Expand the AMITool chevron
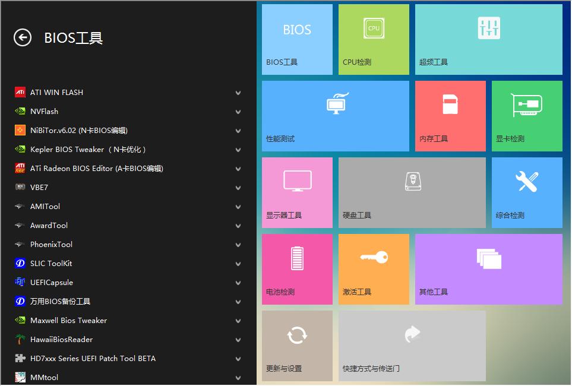Viewport: 572px width, 386px height. 238,207
